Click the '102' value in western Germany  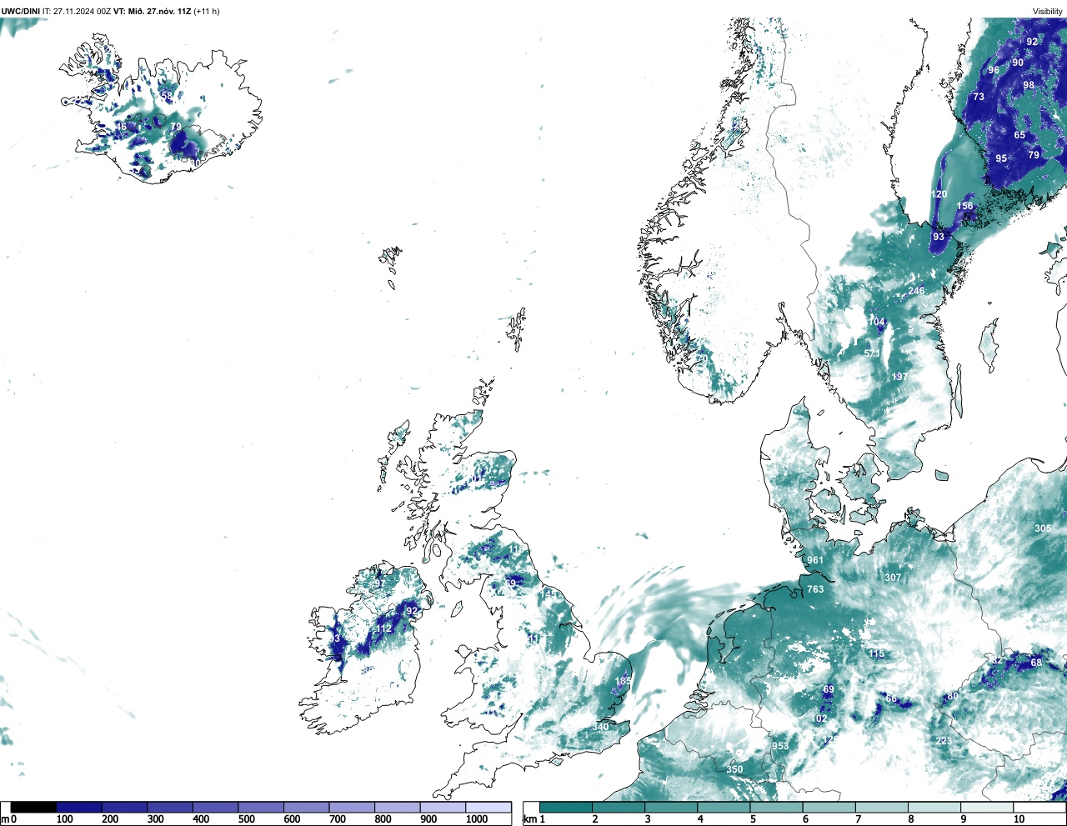click(x=819, y=718)
